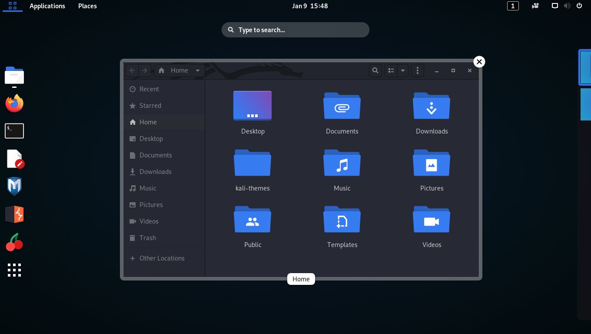Unmute the system volume

pos(567,6)
